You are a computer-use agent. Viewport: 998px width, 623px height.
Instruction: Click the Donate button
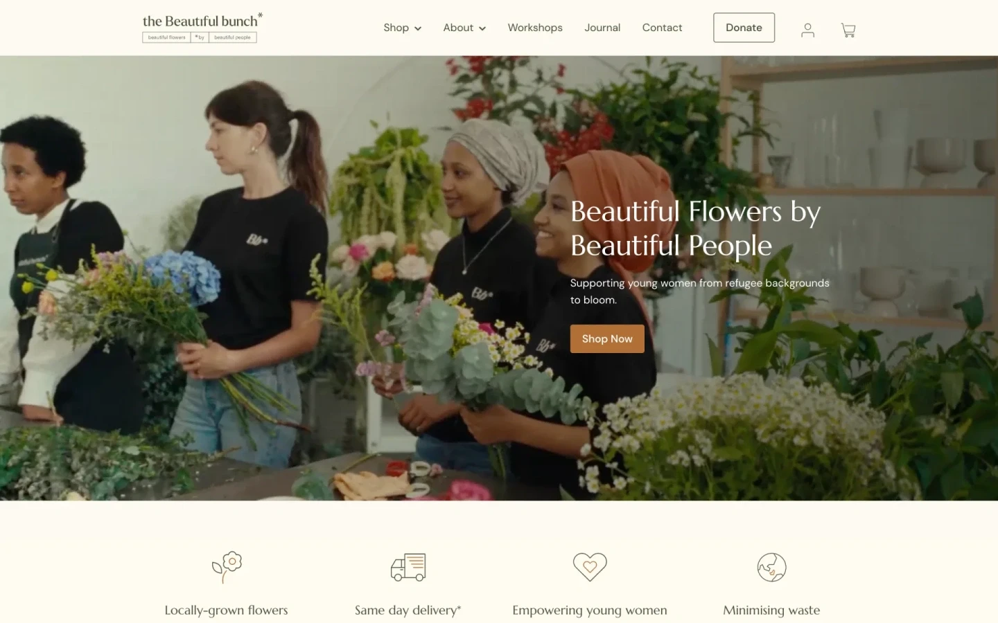pos(744,28)
